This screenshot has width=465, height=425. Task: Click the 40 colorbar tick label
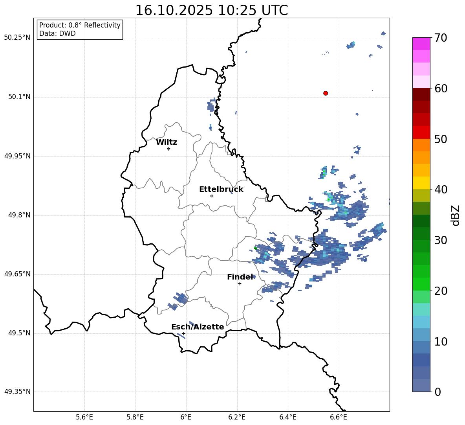click(x=441, y=190)
